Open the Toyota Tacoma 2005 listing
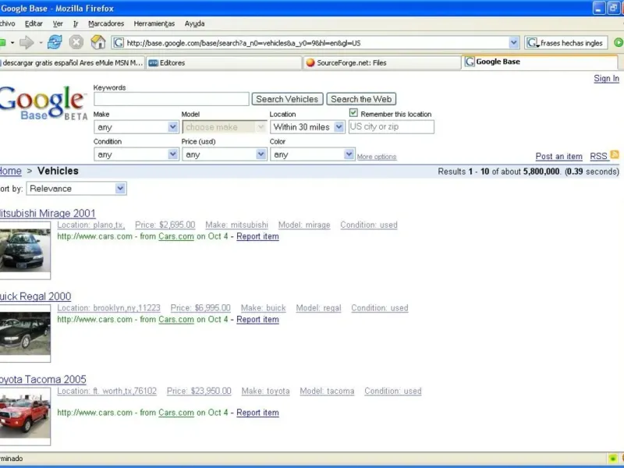624x468 pixels. point(43,380)
